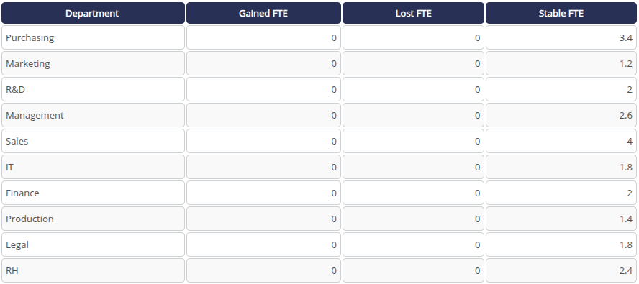Select the Finance department cell

pyautogui.click(x=93, y=193)
